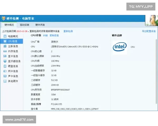
Task: Select 内存信息 label in sidebar
Action: (x=13, y=51)
